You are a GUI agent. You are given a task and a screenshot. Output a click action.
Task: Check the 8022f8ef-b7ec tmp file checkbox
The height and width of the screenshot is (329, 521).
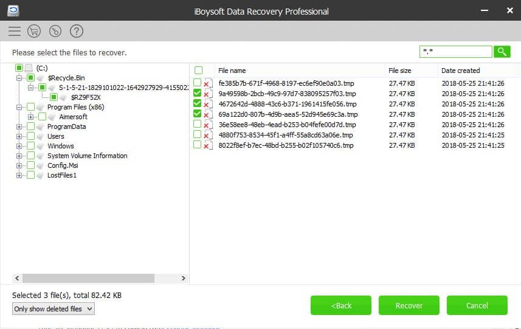(197, 145)
